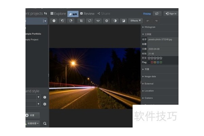The height and width of the screenshot is (136, 204).
Task: Switch to the Explore tab
Action: (x=58, y=14)
